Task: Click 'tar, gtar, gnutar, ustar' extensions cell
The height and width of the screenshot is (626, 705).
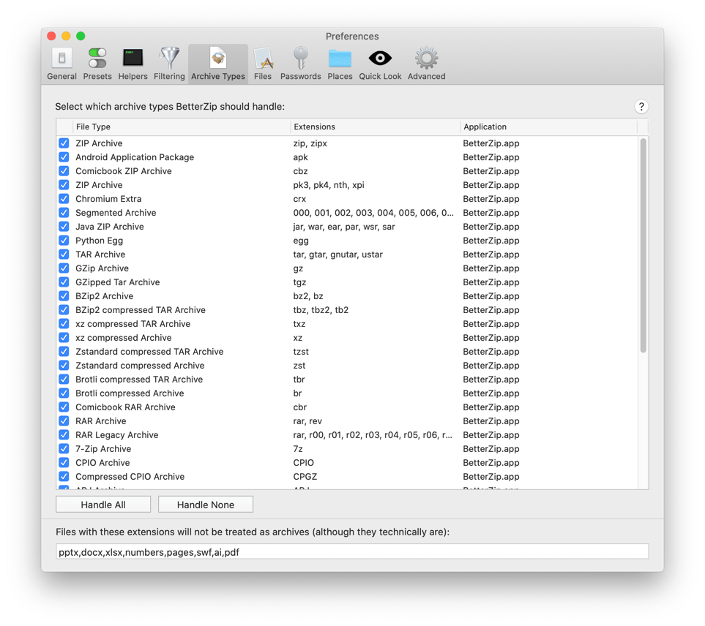Action: [x=337, y=254]
